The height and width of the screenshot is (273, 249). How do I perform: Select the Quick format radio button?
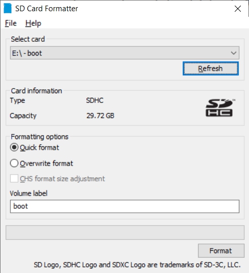tap(14, 148)
